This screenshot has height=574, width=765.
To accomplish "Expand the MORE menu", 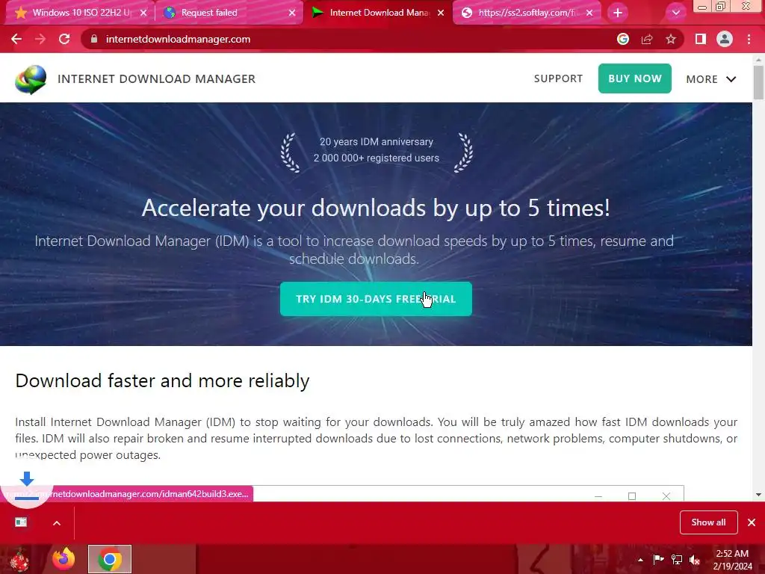I will [x=711, y=79].
